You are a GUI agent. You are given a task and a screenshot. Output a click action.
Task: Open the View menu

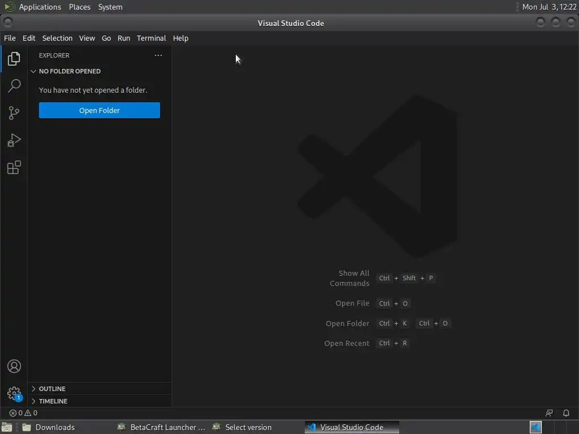[87, 38]
